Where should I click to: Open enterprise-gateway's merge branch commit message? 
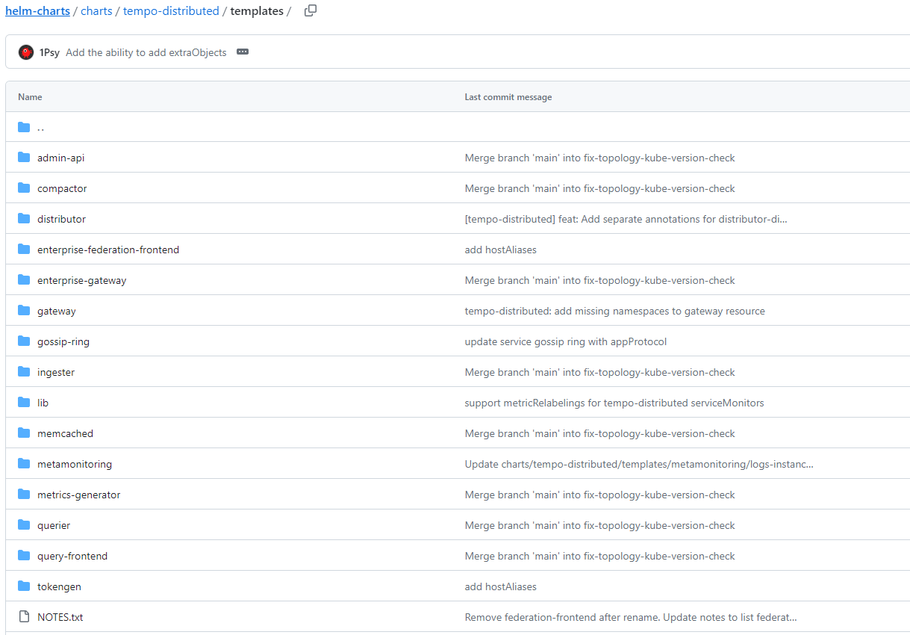tap(599, 280)
